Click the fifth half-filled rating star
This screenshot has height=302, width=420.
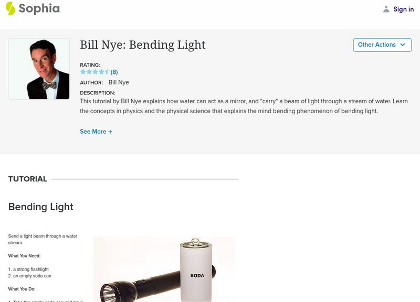pos(107,72)
